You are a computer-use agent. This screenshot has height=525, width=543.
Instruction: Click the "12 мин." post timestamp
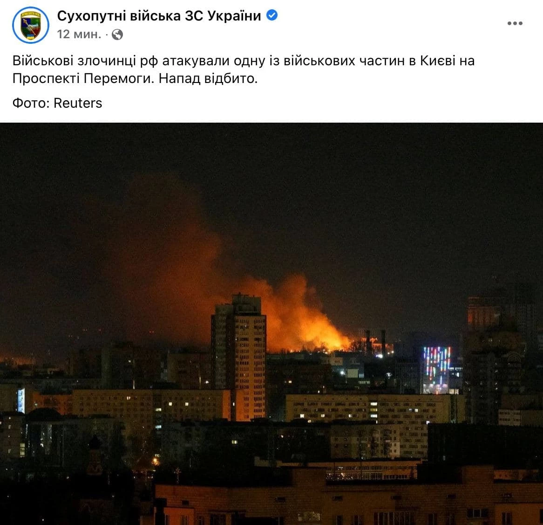click(x=79, y=35)
